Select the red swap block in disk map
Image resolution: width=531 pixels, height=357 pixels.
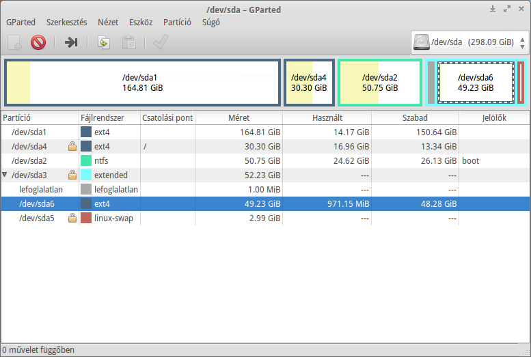tap(521, 83)
